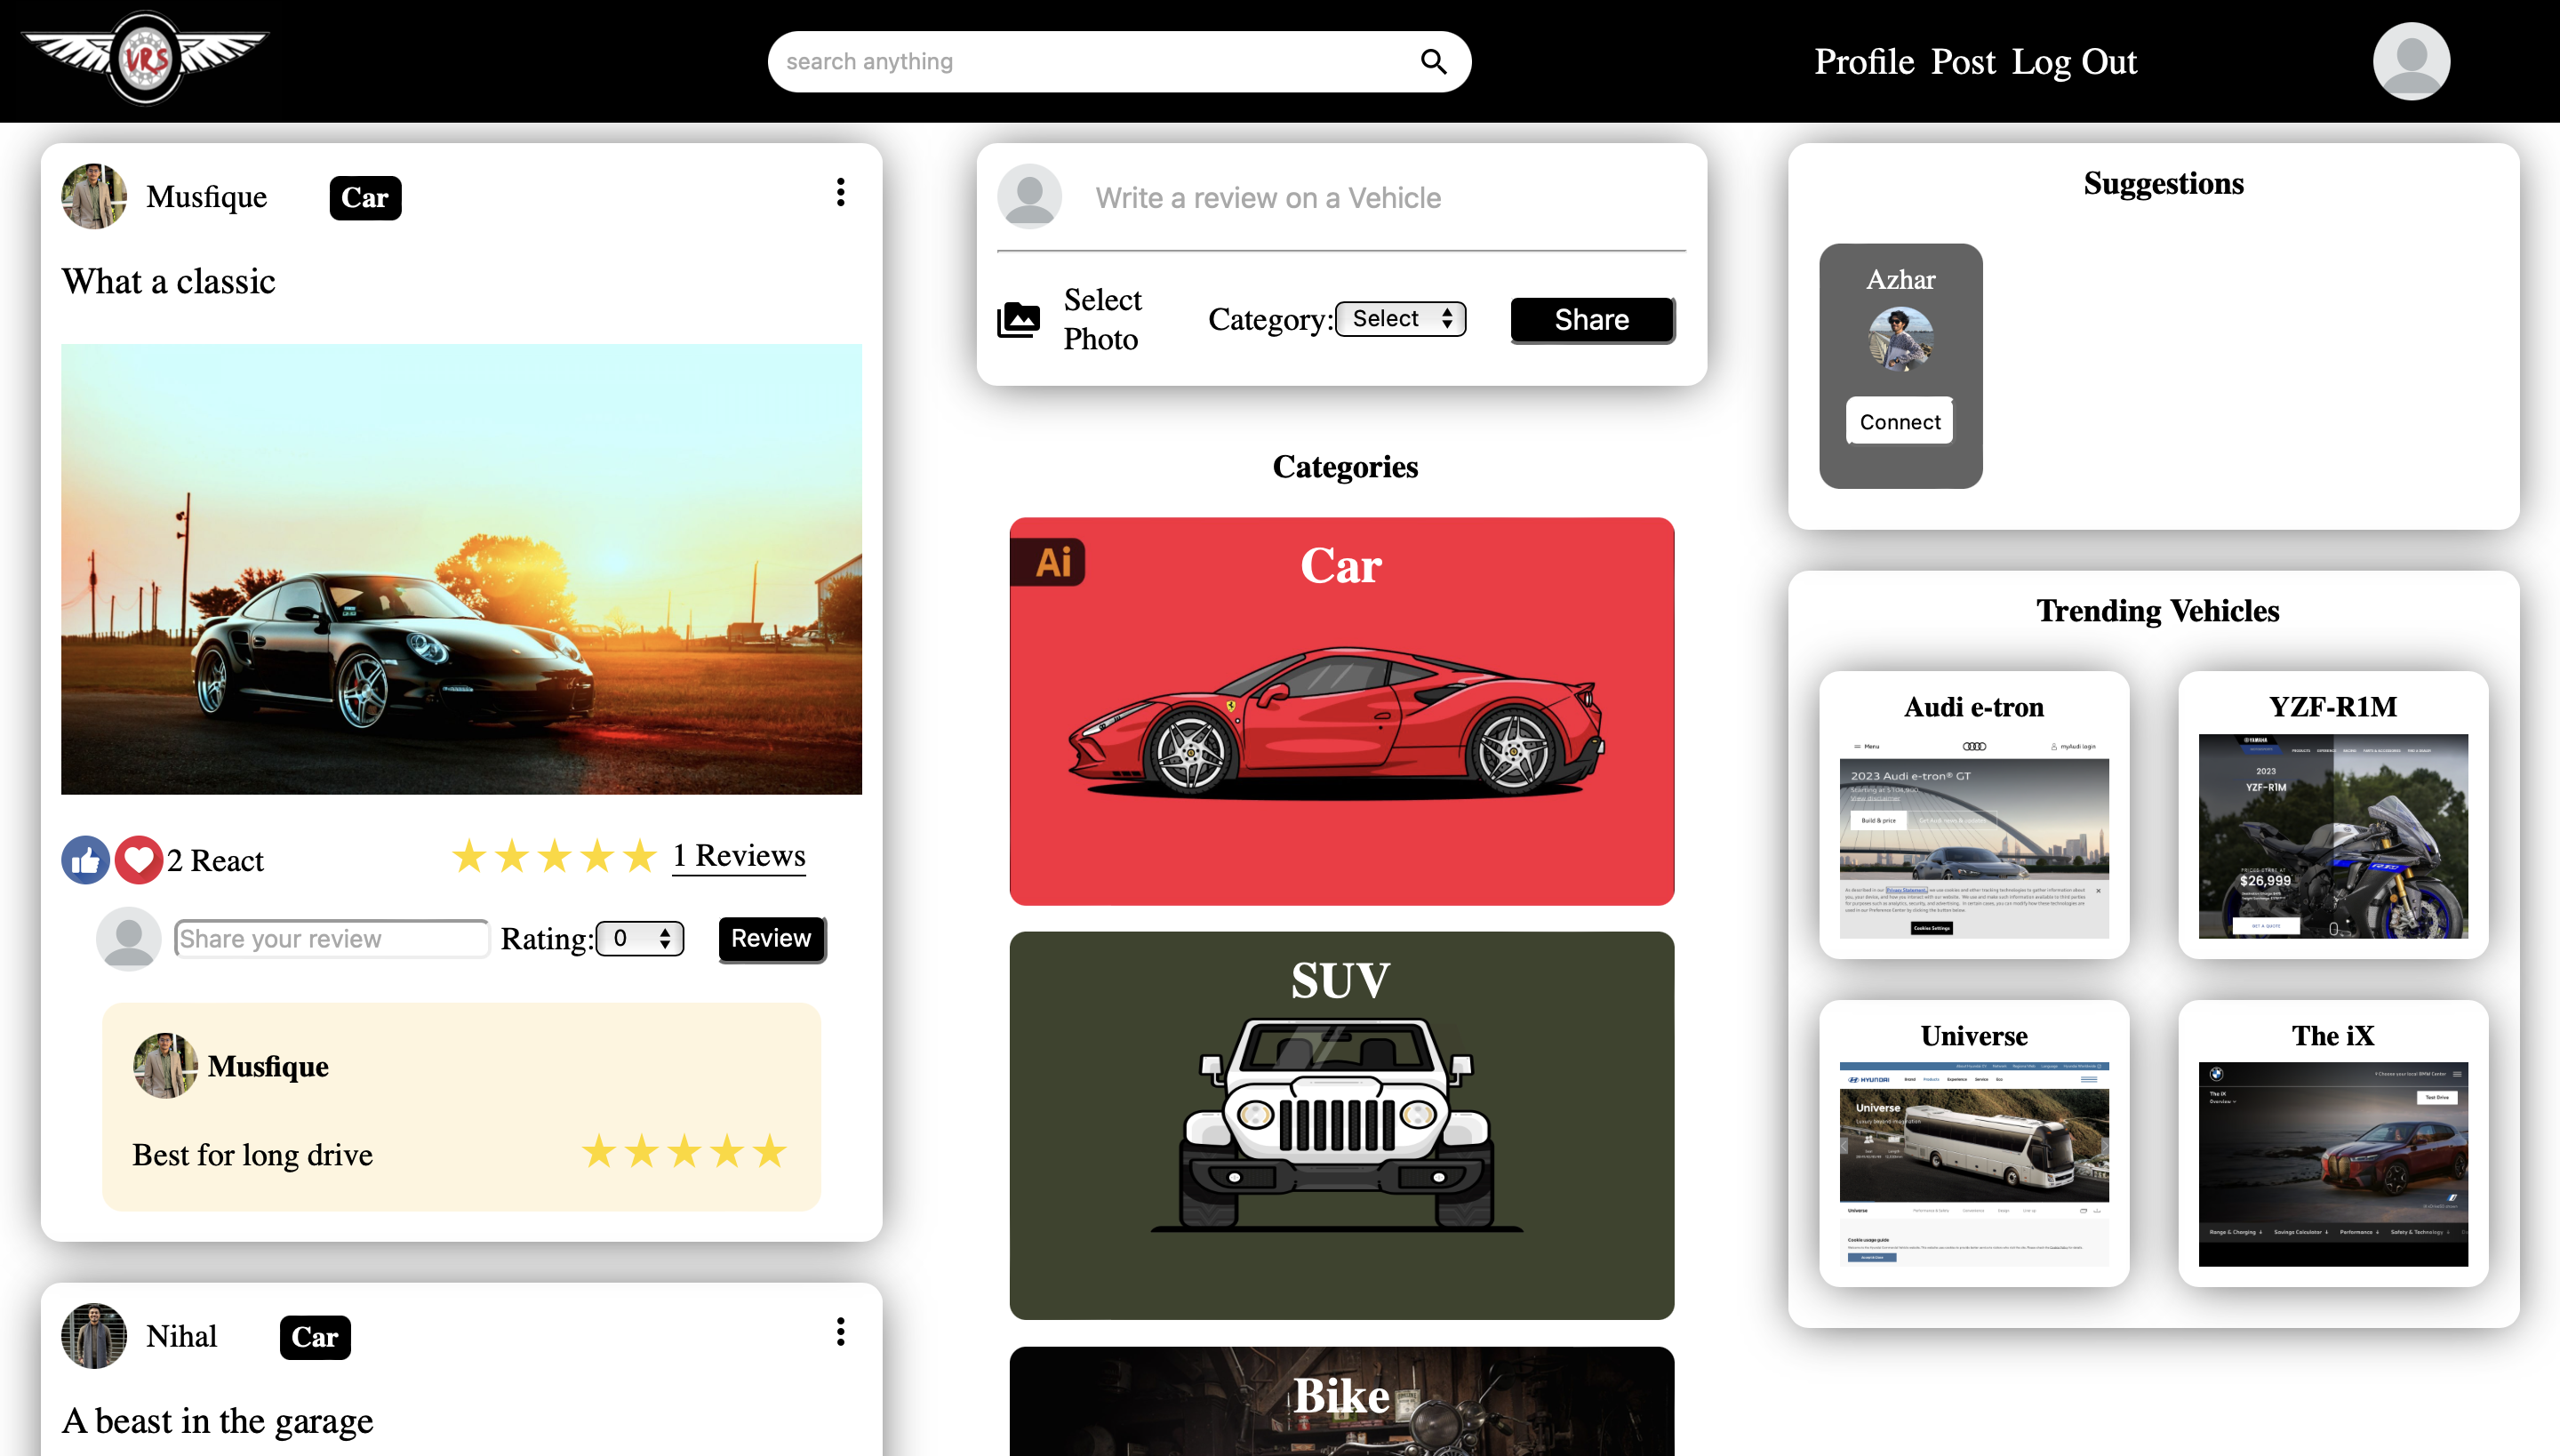
Task: Go to Profile in navigation
Action: (x=1864, y=62)
